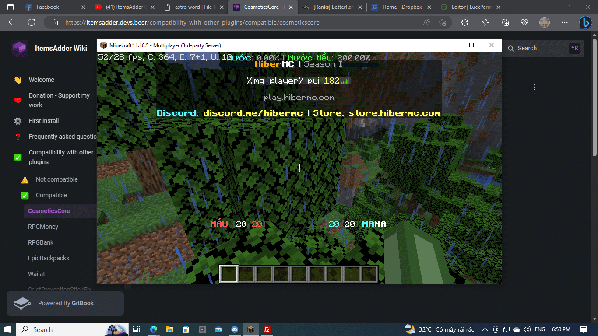Open Read Aloud in the address bar
The width and height of the screenshot is (598, 336).
pyautogui.click(x=426, y=23)
